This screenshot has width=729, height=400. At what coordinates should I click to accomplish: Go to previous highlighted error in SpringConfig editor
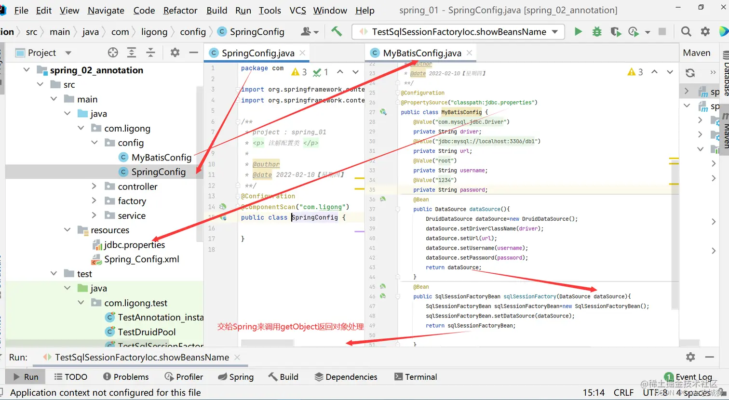pos(340,72)
